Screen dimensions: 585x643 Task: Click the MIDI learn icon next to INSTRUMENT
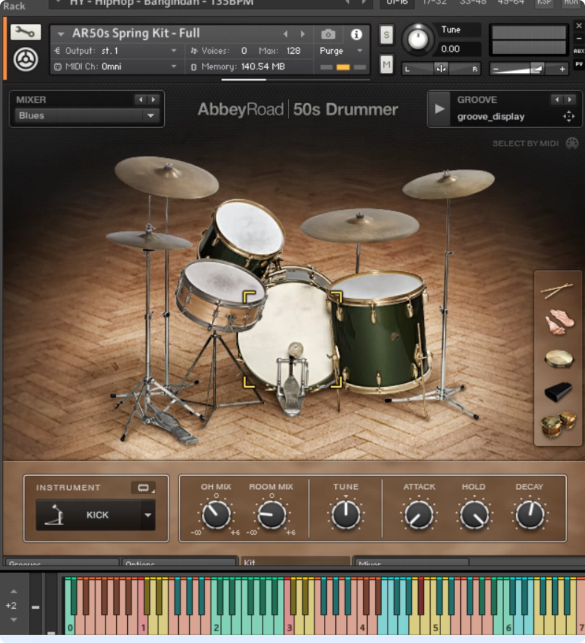click(143, 488)
